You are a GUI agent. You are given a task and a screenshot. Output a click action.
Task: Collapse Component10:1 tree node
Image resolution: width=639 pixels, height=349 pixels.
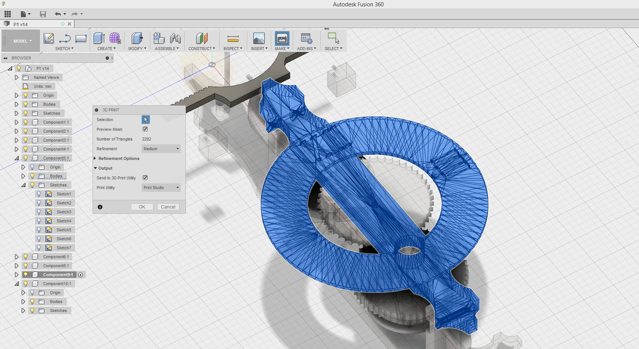point(16,284)
